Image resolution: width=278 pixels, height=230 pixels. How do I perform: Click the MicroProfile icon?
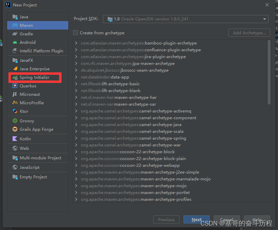point(15,103)
